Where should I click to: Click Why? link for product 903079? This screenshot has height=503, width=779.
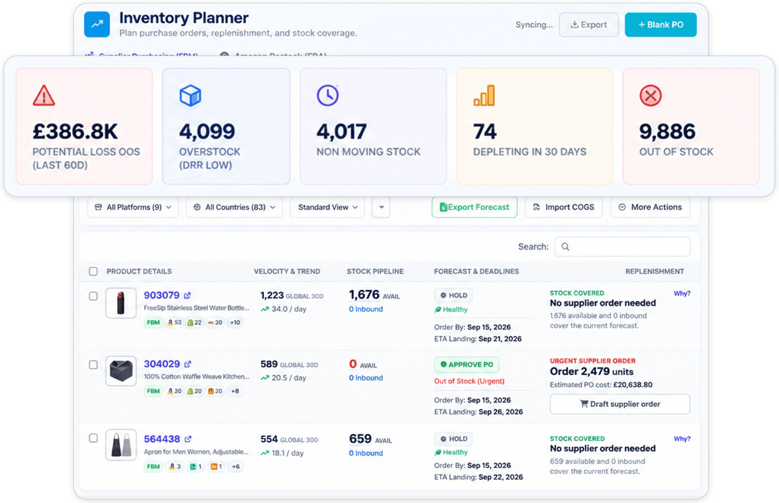[x=682, y=293]
